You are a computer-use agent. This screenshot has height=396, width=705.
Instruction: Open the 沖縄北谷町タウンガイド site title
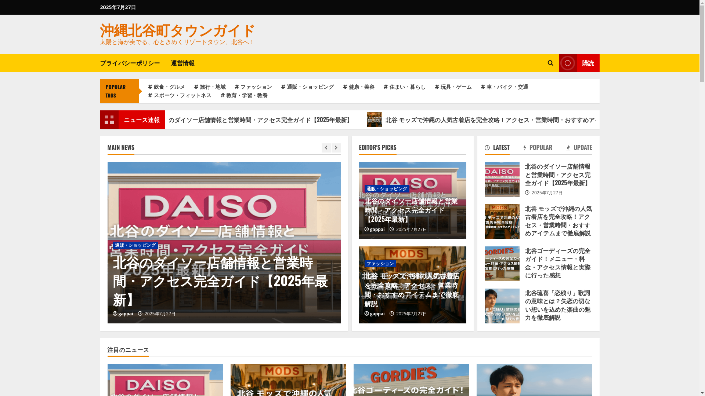click(x=177, y=30)
